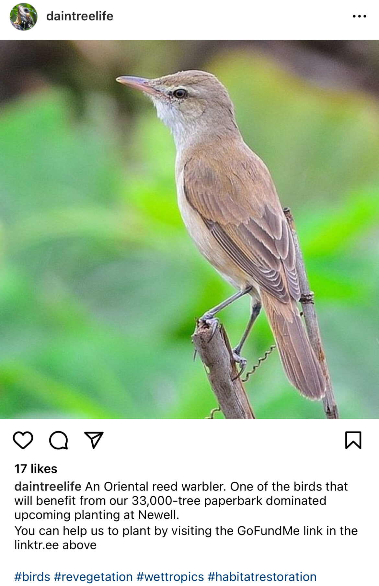Open the #habitatrestoration hashtag
The height and width of the screenshot is (586, 379).
(262, 577)
